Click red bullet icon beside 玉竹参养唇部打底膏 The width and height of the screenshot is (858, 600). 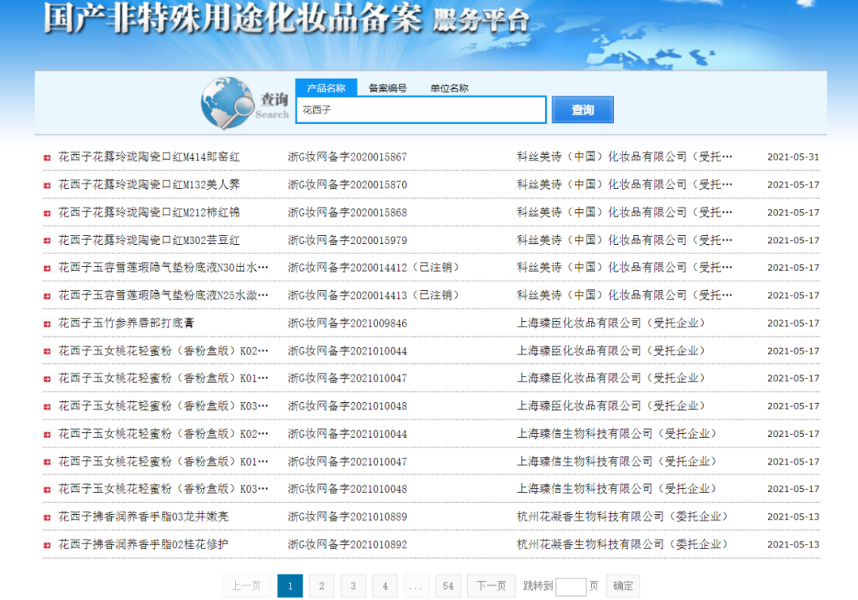47,323
